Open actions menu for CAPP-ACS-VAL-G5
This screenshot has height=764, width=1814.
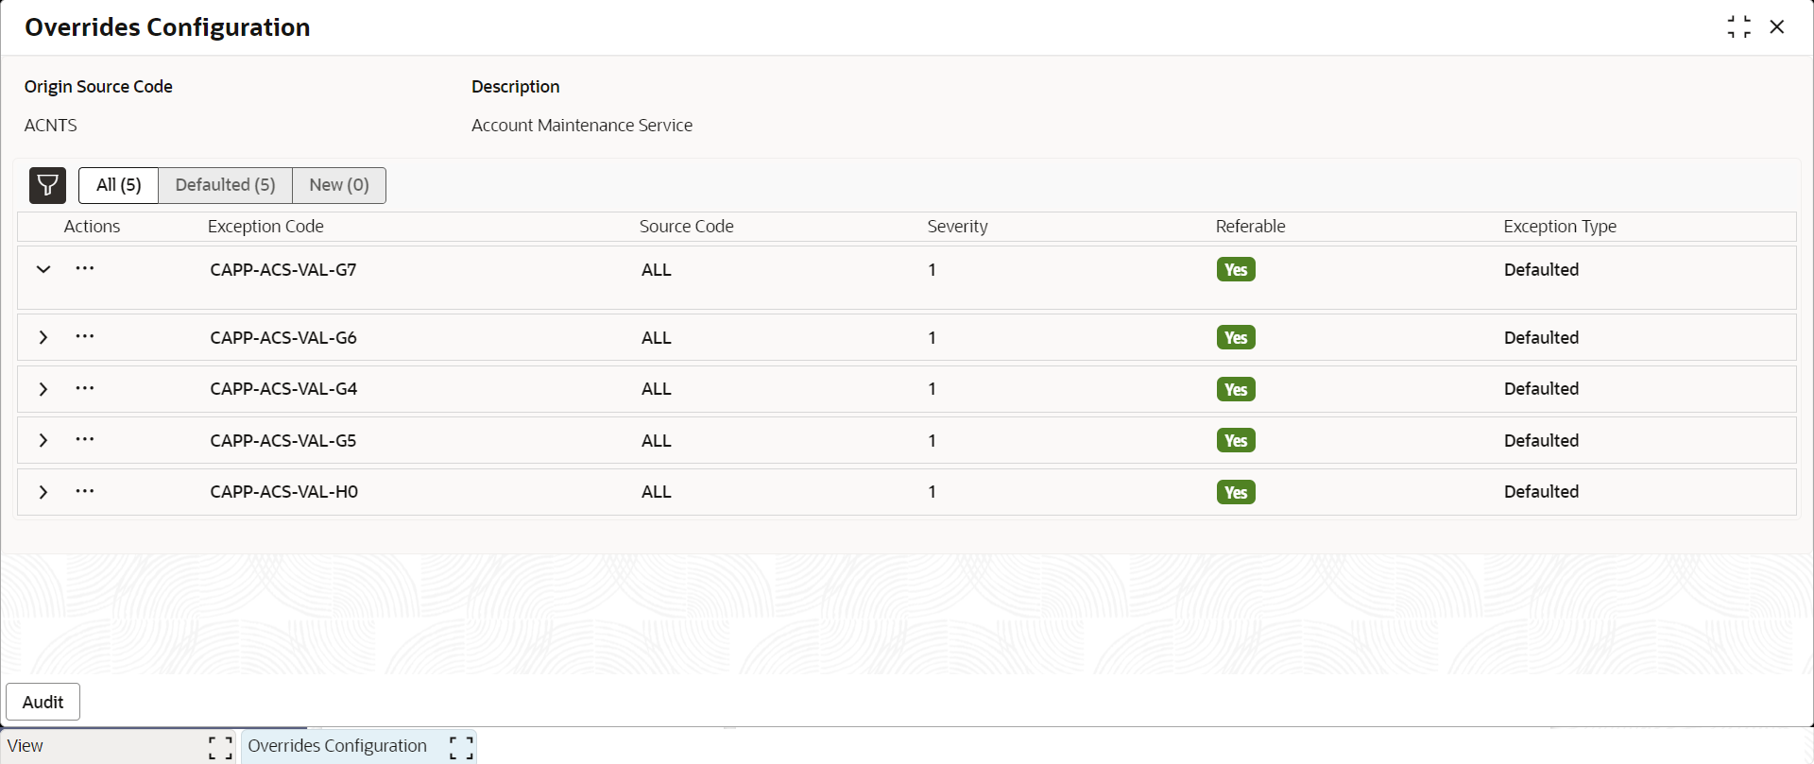[x=85, y=440]
